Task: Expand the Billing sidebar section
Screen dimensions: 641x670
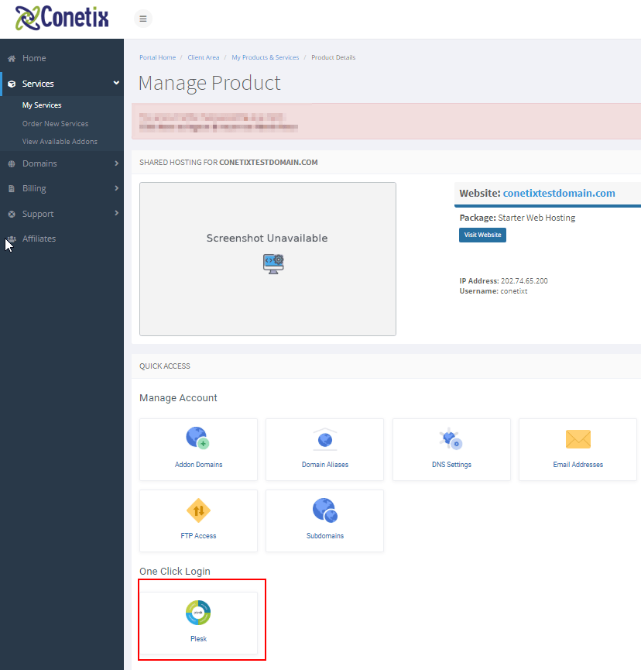Action: [61, 188]
